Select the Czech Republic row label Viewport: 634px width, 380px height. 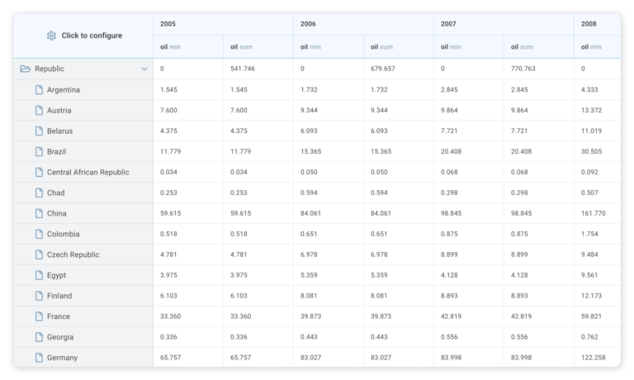[x=73, y=255]
